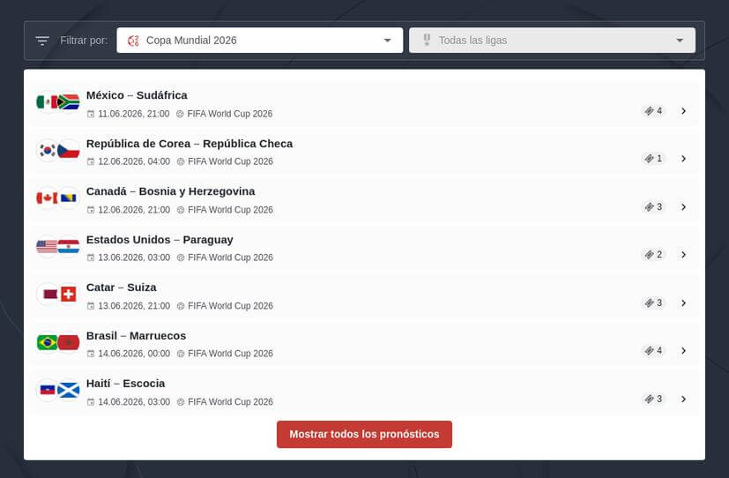The image size is (729, 478).
Task: Open the Copa Mundial 2026 dropdown
Action: point(259,40)
